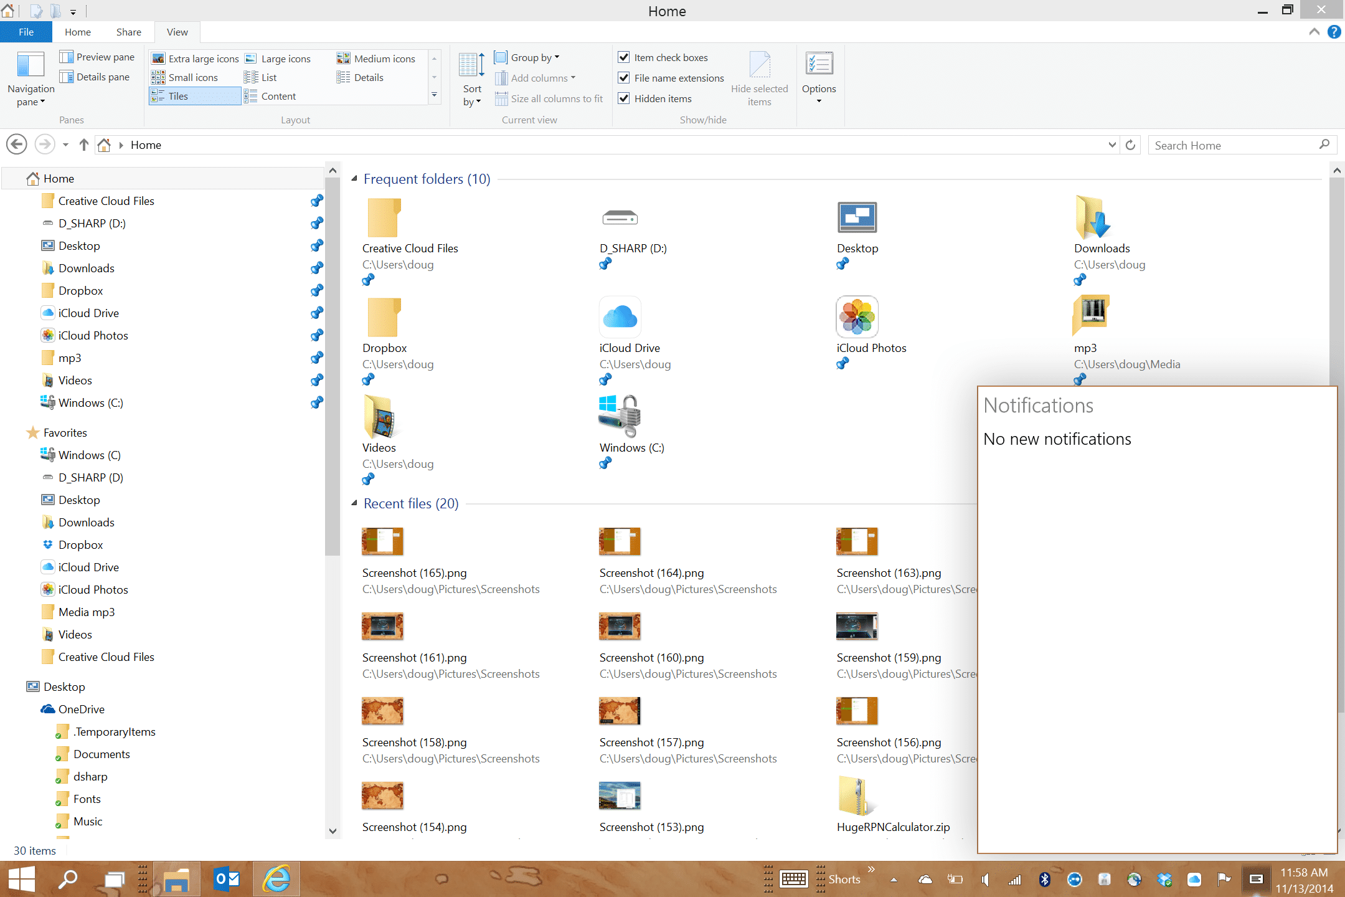Screen dimensions: 1345x897
Task: Click the Back navigation arrow
Action: click(17, 145)
